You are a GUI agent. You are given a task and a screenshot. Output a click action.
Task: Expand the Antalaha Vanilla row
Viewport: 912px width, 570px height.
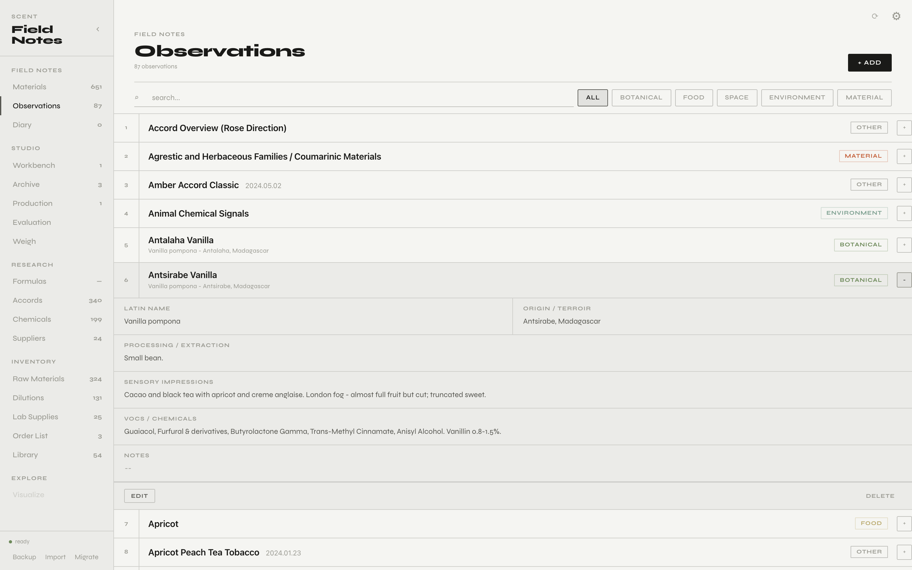click(x=904, y=245)
